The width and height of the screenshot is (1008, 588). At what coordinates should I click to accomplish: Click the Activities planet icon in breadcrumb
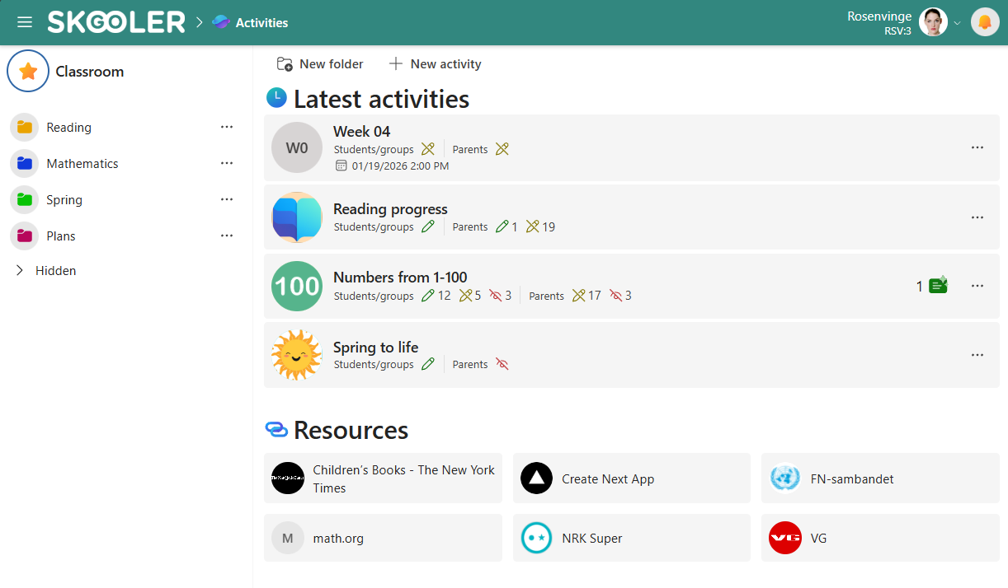click(x=220, y=22)
